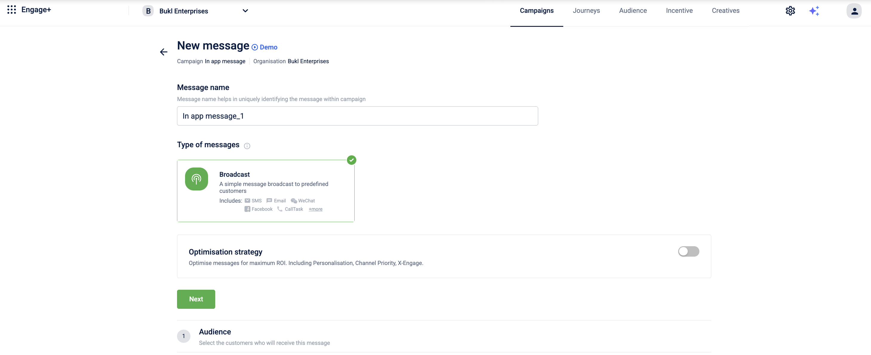
Task: Expand the Bukl Enterprises organisation dropdown
Action: point(245,11)
